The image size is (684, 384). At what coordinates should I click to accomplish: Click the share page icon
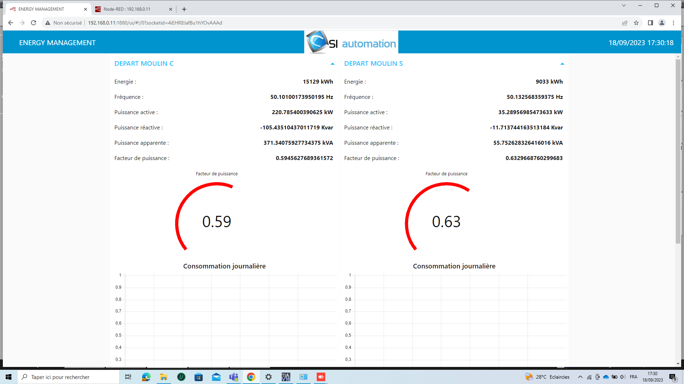[x=625, y=23]
